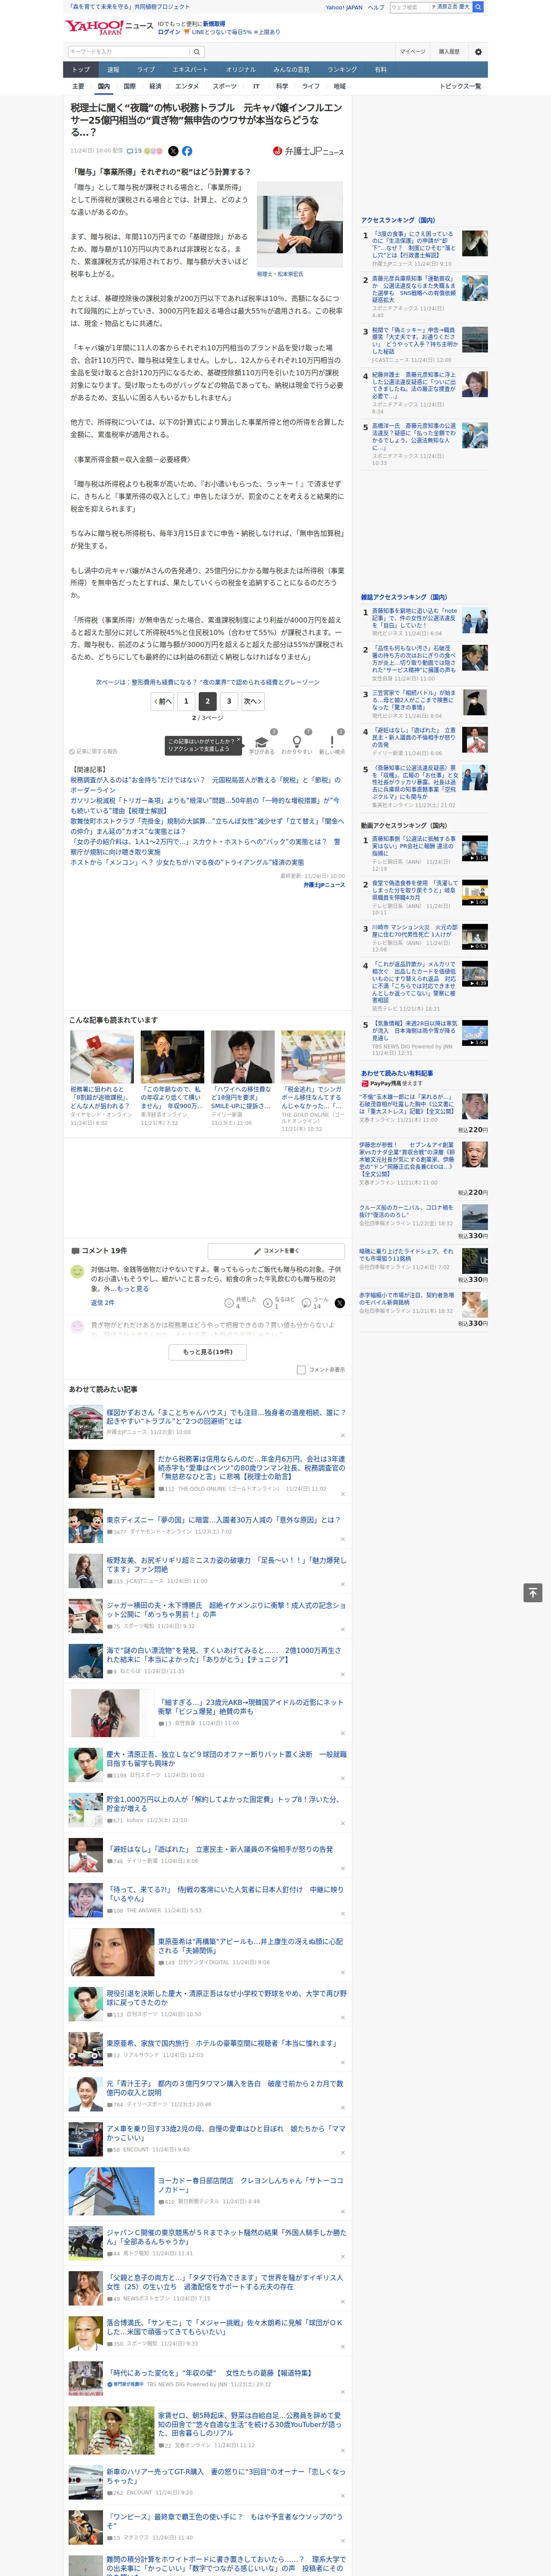
Task: Click the ログイン link in header
Action: coord(169,32)
